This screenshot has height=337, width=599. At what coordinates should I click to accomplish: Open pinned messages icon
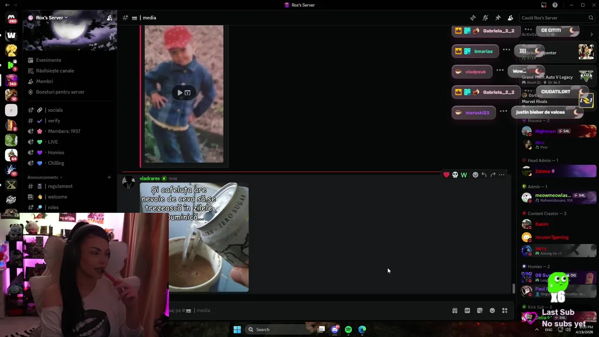click(x=498, y=18)
